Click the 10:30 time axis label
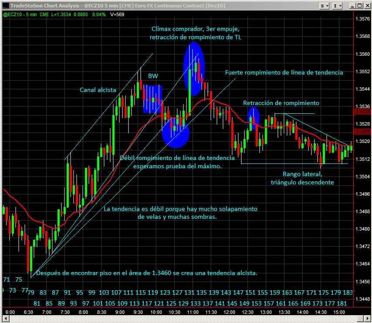 [x=174, y=312]
